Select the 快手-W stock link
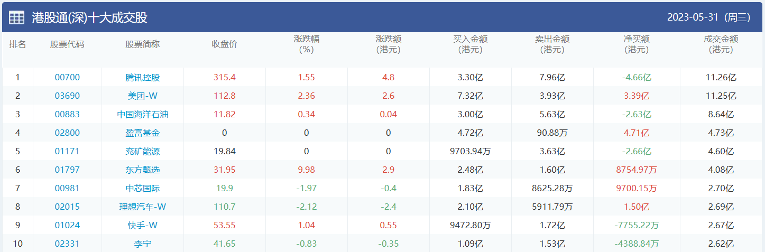Viewport: 765px width, 252px height. click(x=143, y=225)
